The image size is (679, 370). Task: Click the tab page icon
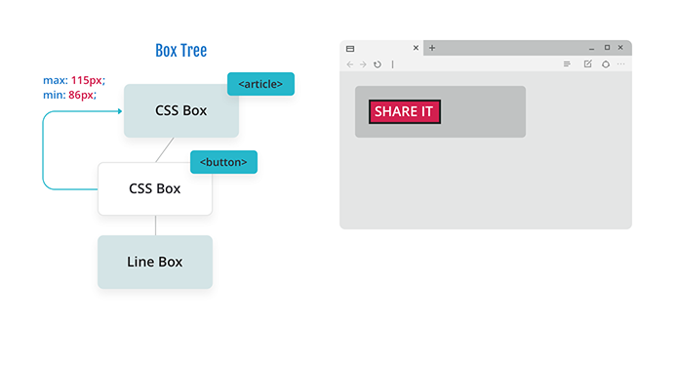350,49
